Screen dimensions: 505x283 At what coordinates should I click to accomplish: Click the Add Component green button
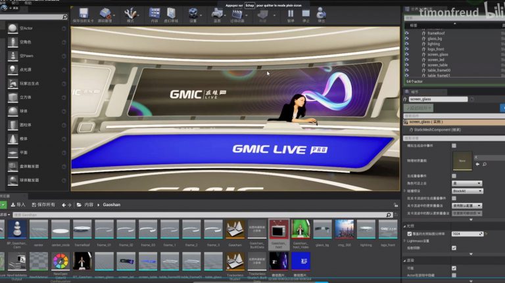418,108
